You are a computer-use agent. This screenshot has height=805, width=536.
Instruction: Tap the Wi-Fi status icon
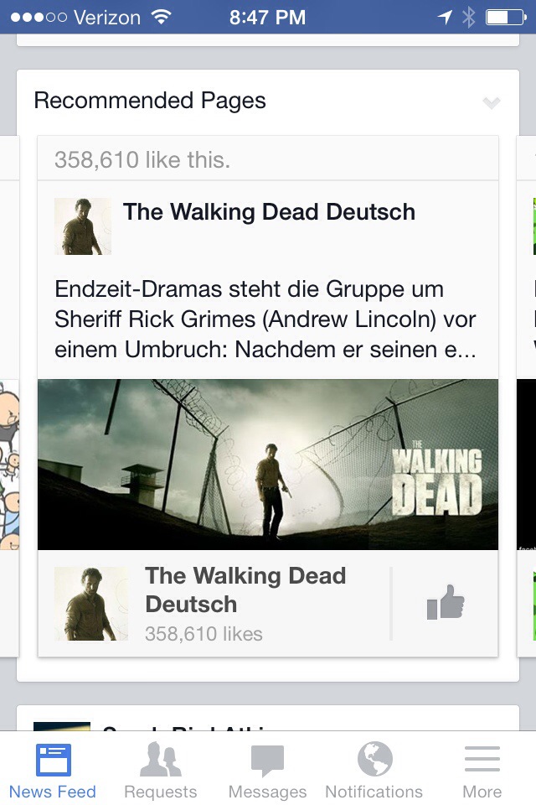161,17
